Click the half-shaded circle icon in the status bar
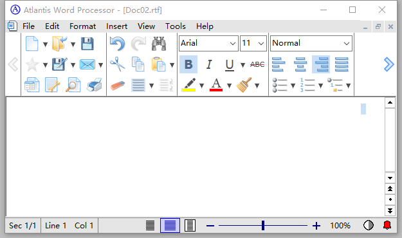The width and height of the screenshot is (402, 238). [x=369, y=225]
